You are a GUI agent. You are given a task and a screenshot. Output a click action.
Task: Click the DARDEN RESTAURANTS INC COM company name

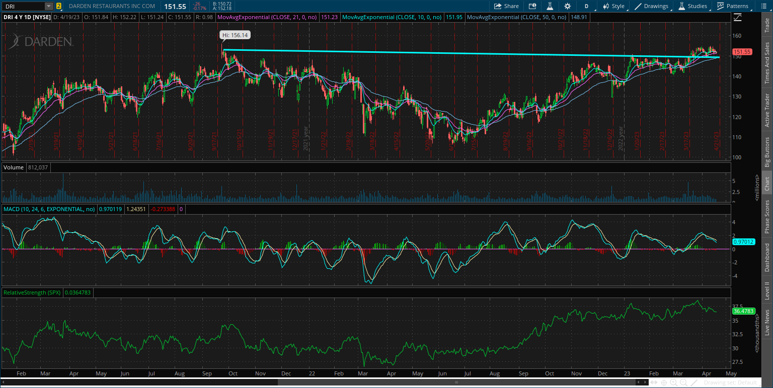tap(112, 6)
